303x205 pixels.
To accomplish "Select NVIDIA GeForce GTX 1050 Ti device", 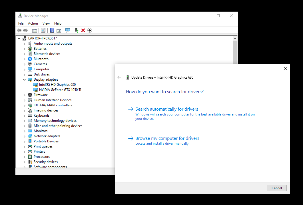I will tap(60, 90).
